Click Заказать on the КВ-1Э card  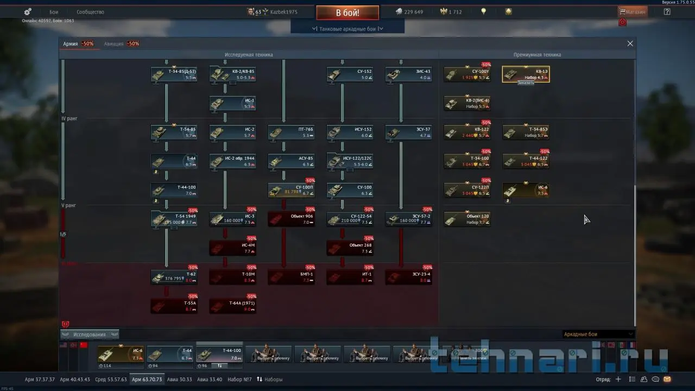pos(526,83)
